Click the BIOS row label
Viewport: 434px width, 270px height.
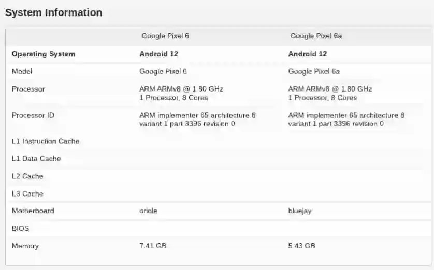(x=21, y=228)
